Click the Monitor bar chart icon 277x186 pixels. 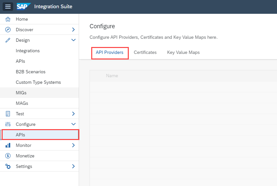click(x=8, y=145)
